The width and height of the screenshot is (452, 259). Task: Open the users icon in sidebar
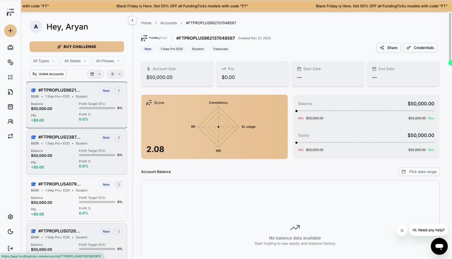click(10, 121)
